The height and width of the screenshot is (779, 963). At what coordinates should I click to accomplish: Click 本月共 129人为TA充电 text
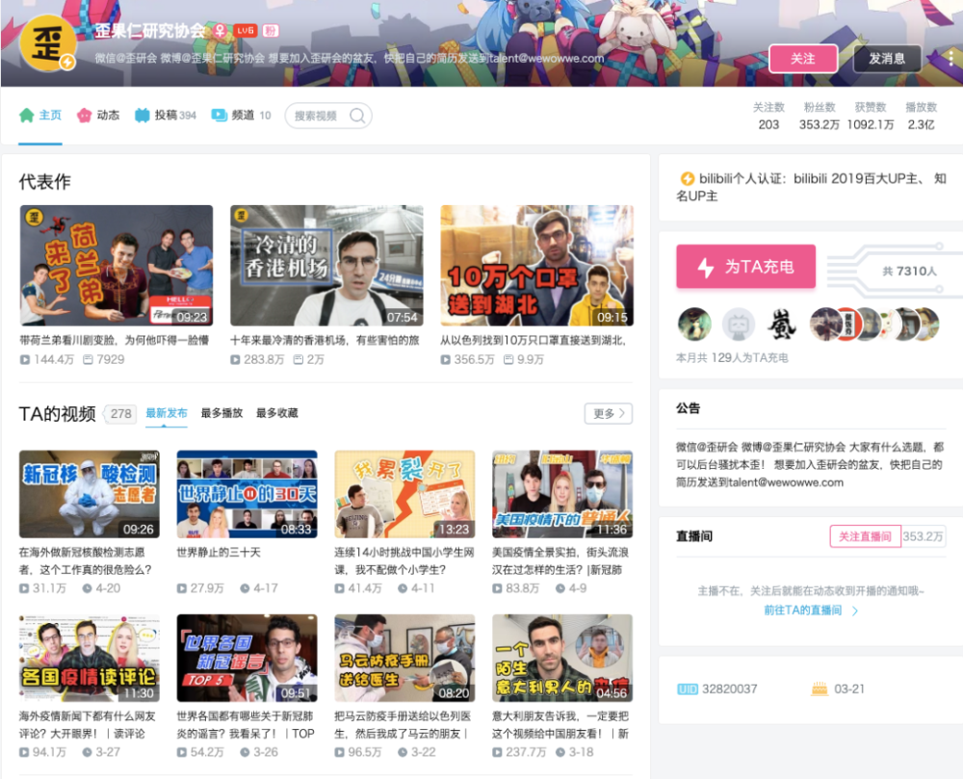tap(732, 358)
